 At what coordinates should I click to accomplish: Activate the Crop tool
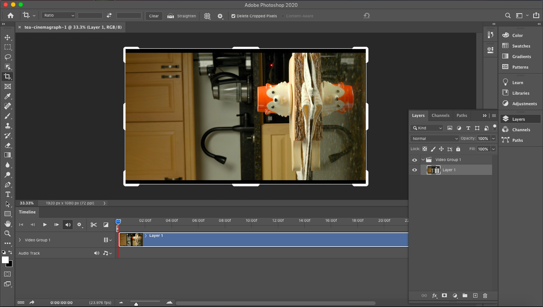click(x=8, y=77)
